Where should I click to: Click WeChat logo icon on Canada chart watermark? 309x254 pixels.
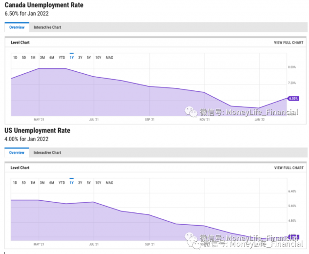[190, 112]
